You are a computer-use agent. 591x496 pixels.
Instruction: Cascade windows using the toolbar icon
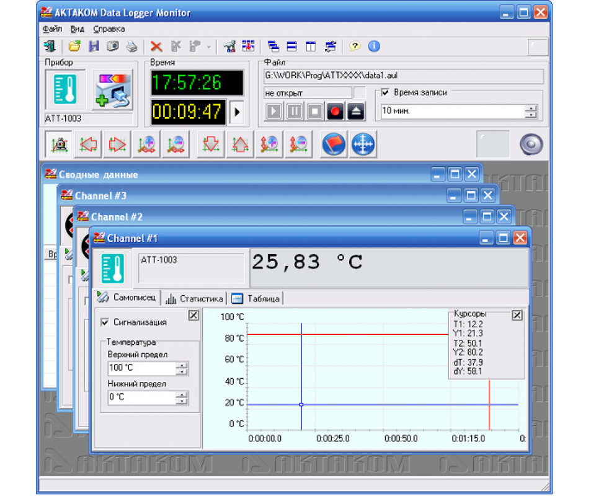[273, 46]
